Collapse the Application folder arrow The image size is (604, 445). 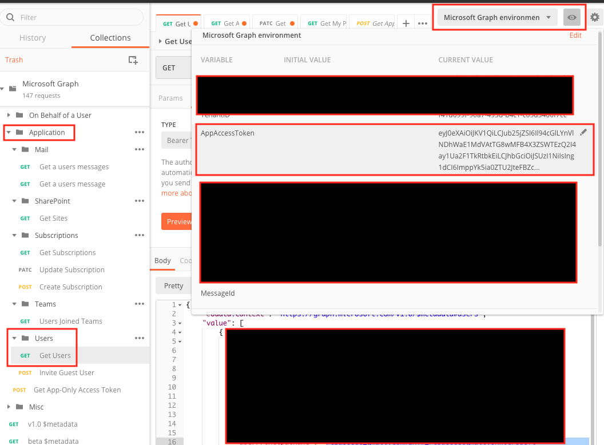[9, 132]
